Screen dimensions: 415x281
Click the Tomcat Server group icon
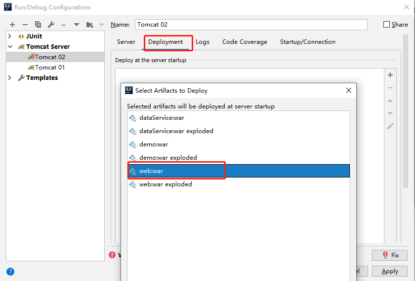tap(21, 47)
